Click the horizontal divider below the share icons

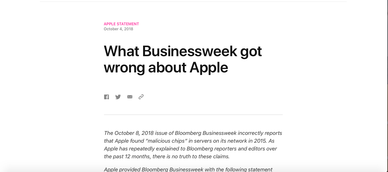193,115
